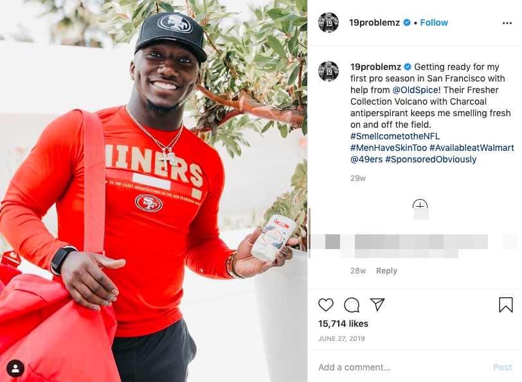Reply to the 28w comment
Screen dimensions: 522x382
[x=386, y=271]
